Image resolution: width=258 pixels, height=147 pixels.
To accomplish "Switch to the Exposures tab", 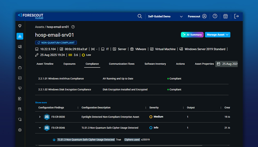I will 69,64.
